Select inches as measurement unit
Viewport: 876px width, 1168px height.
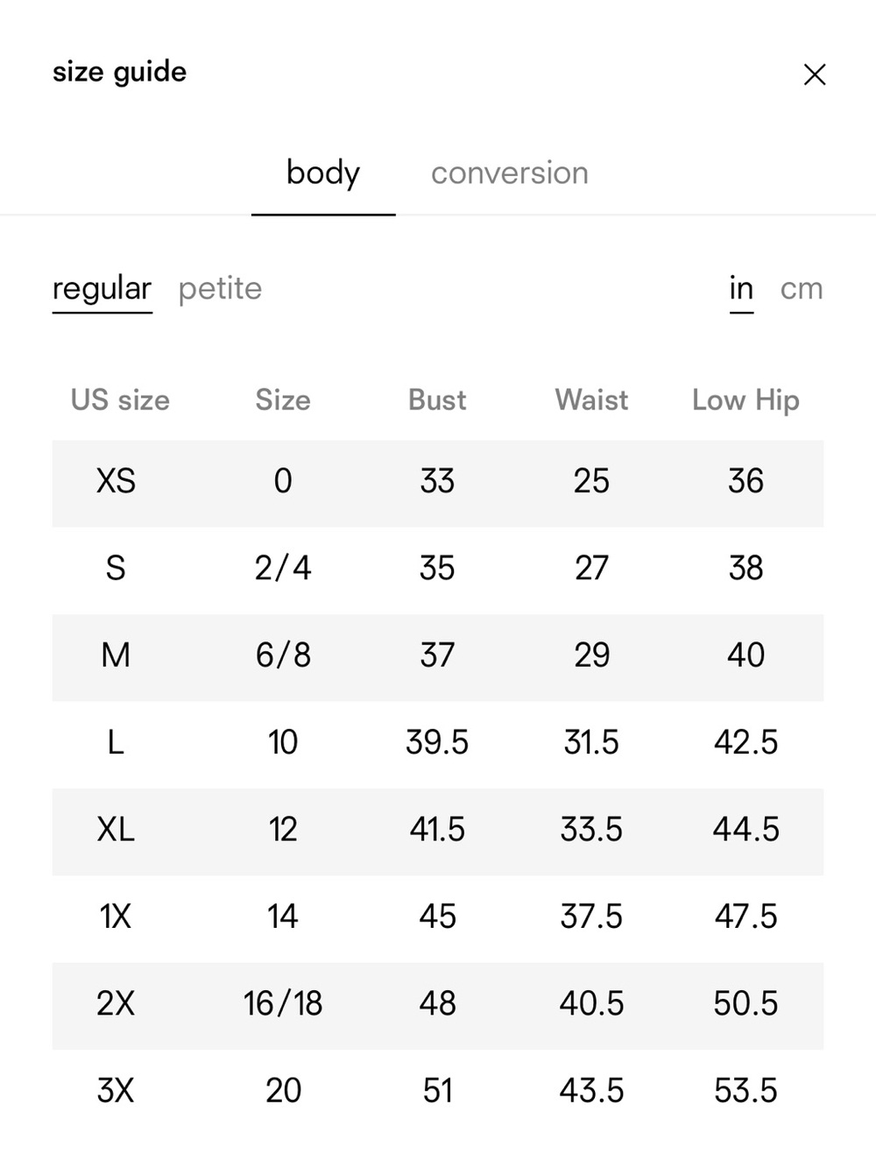(x=741, y=288)
